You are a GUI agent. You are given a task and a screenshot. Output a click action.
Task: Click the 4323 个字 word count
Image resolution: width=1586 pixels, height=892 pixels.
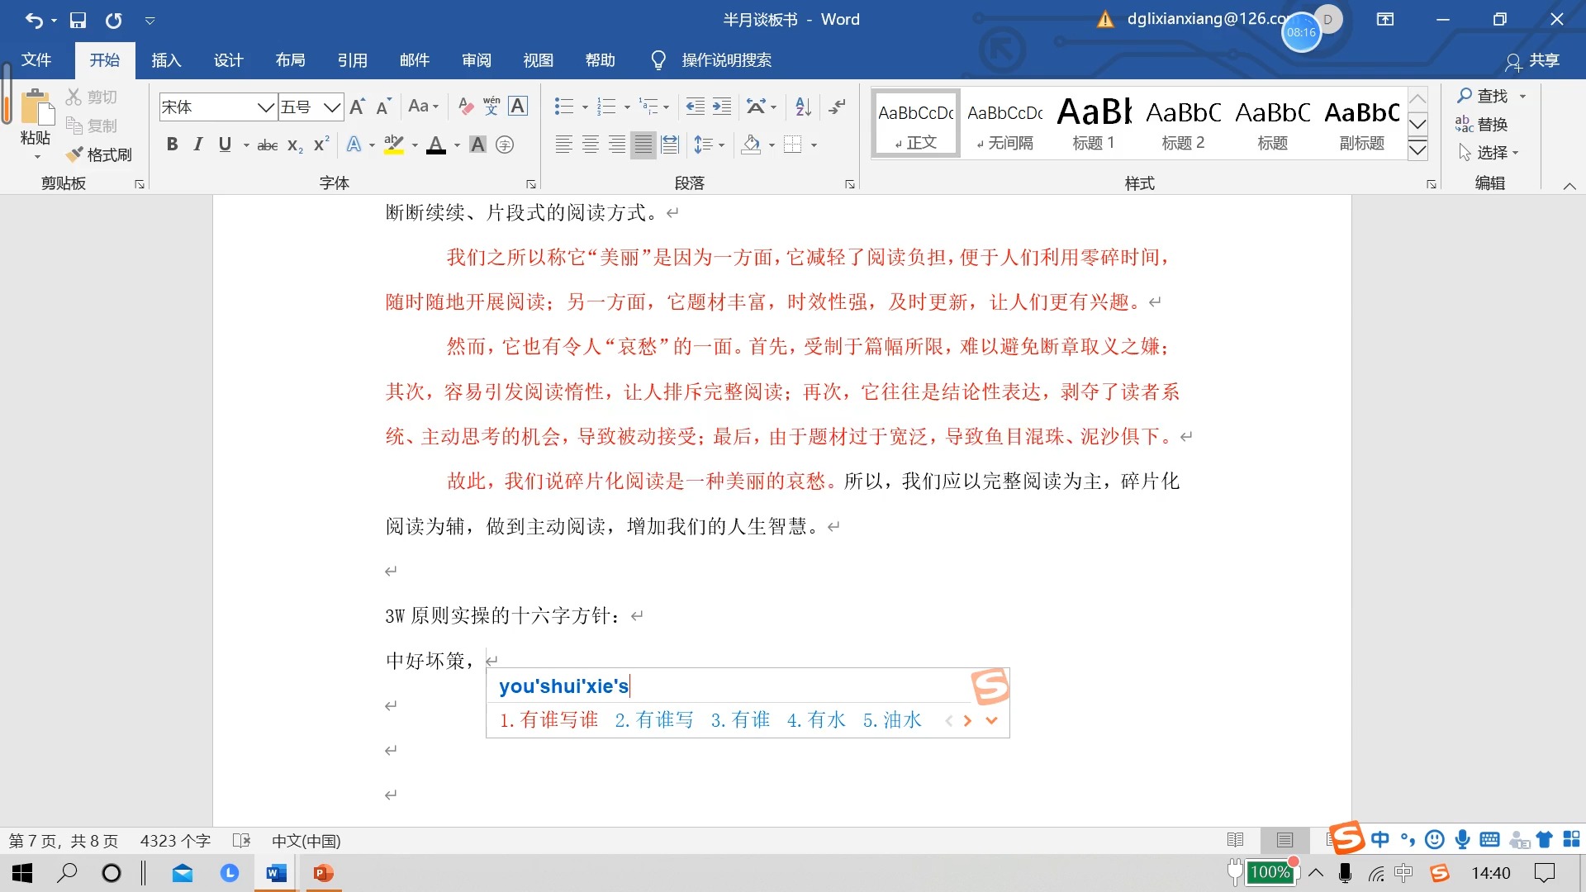click(175, 841)
